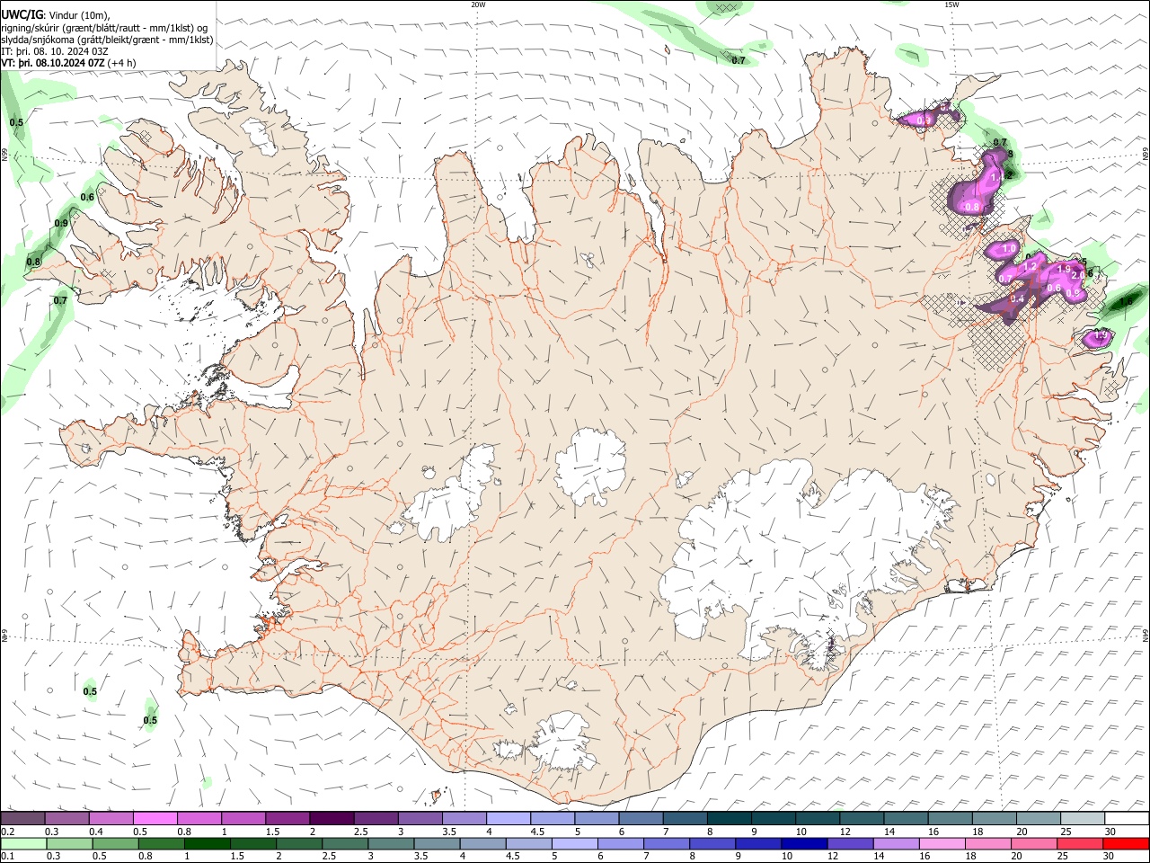Screen dimensions: 1150x863
Task: Click the light violet 14 swatch in lower legend
Action: 897,843
